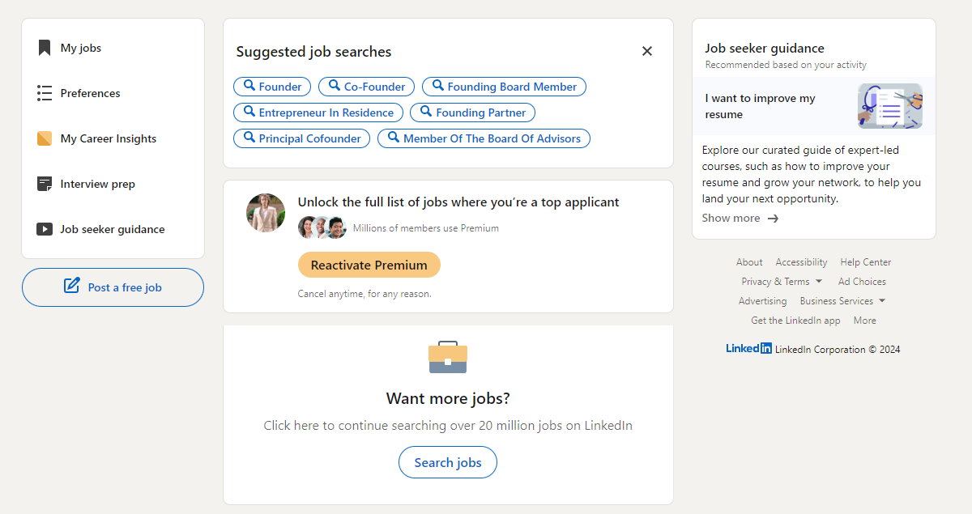
Task: Click the Ad Choices footer link
Action: click(x=861, y=281)
